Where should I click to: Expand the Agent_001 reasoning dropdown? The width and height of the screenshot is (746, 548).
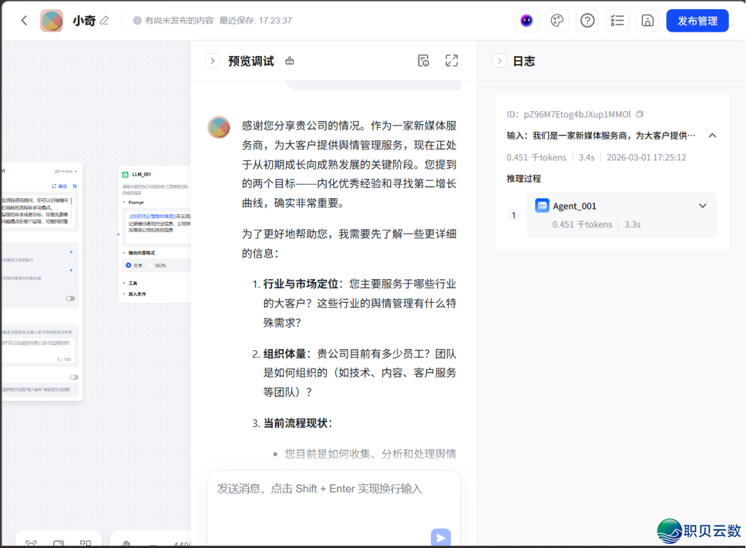[x=702, y=205]
